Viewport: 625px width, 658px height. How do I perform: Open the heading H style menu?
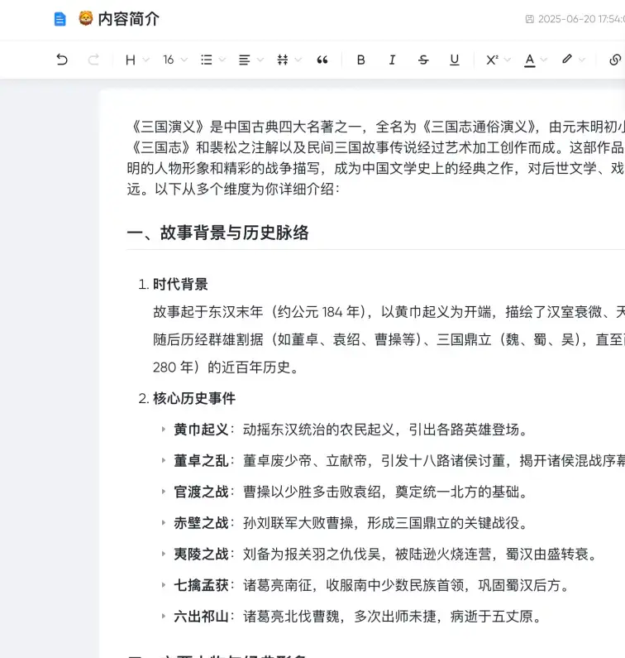point(131,60)
